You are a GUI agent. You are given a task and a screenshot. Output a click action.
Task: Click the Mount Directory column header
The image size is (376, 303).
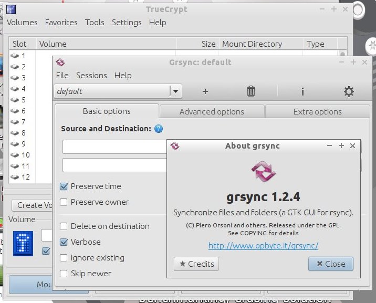point(261,44)
